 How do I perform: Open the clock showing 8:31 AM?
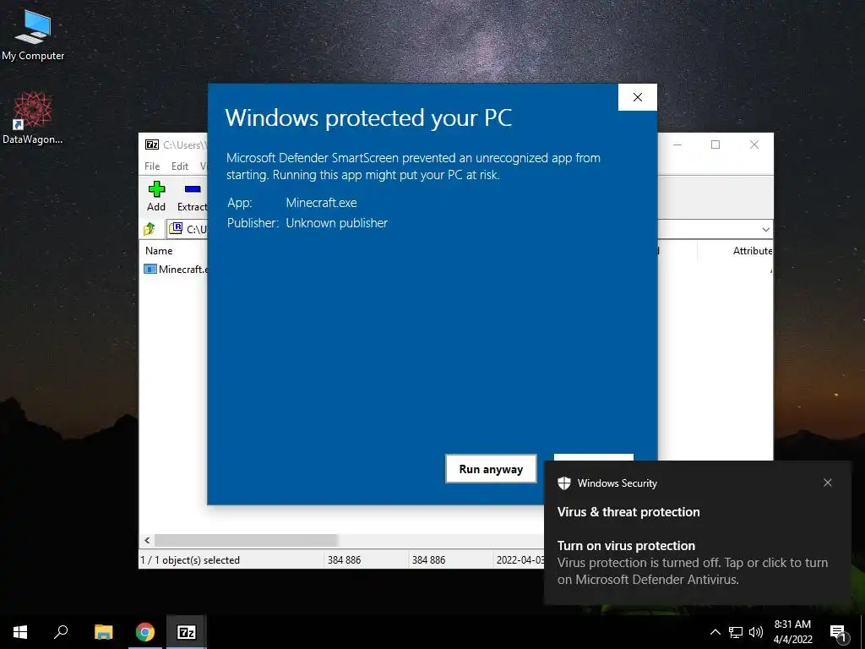coord(792,632)
